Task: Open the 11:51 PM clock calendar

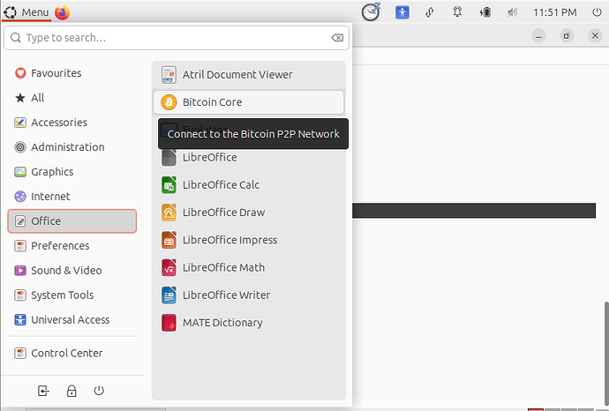Action: coord(554,12)
